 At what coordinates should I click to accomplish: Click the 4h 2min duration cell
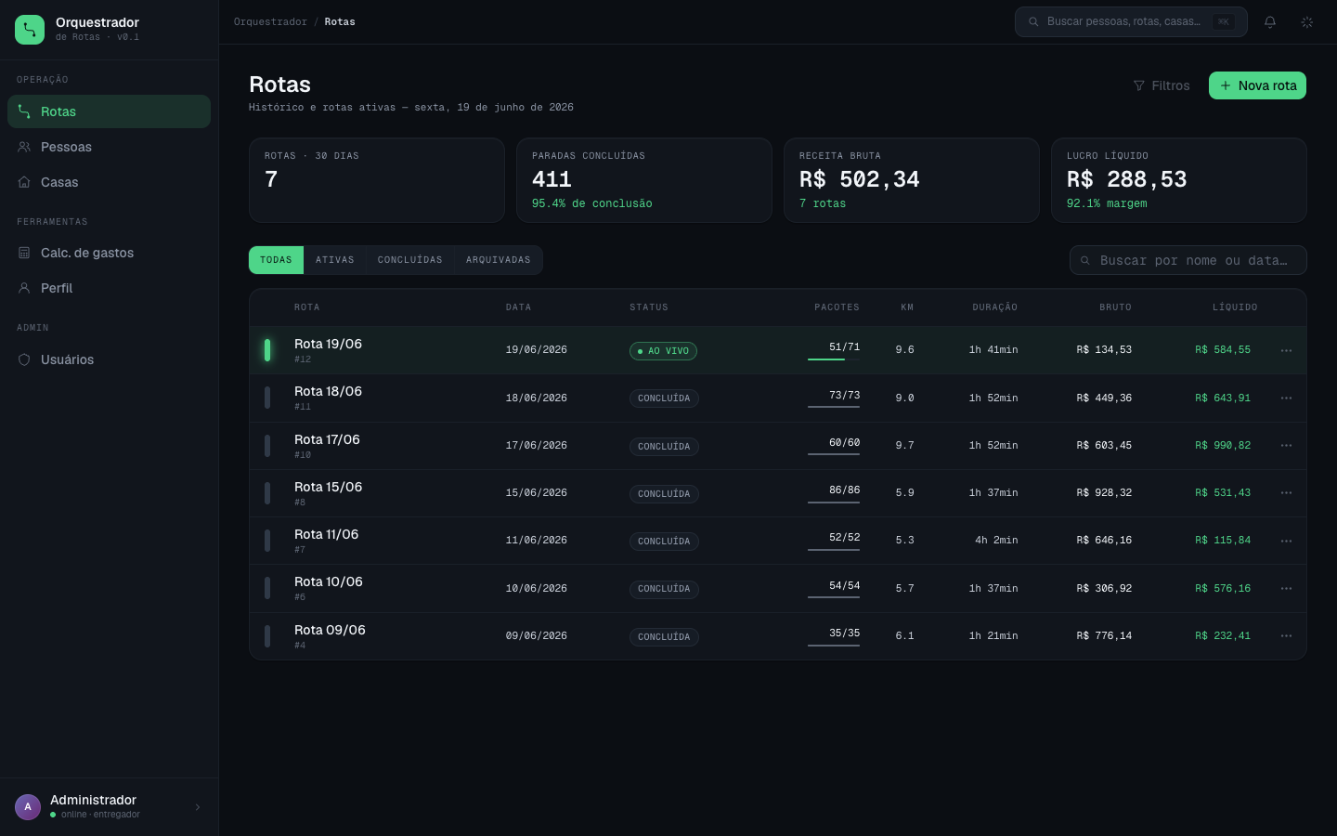click(996, 541)
